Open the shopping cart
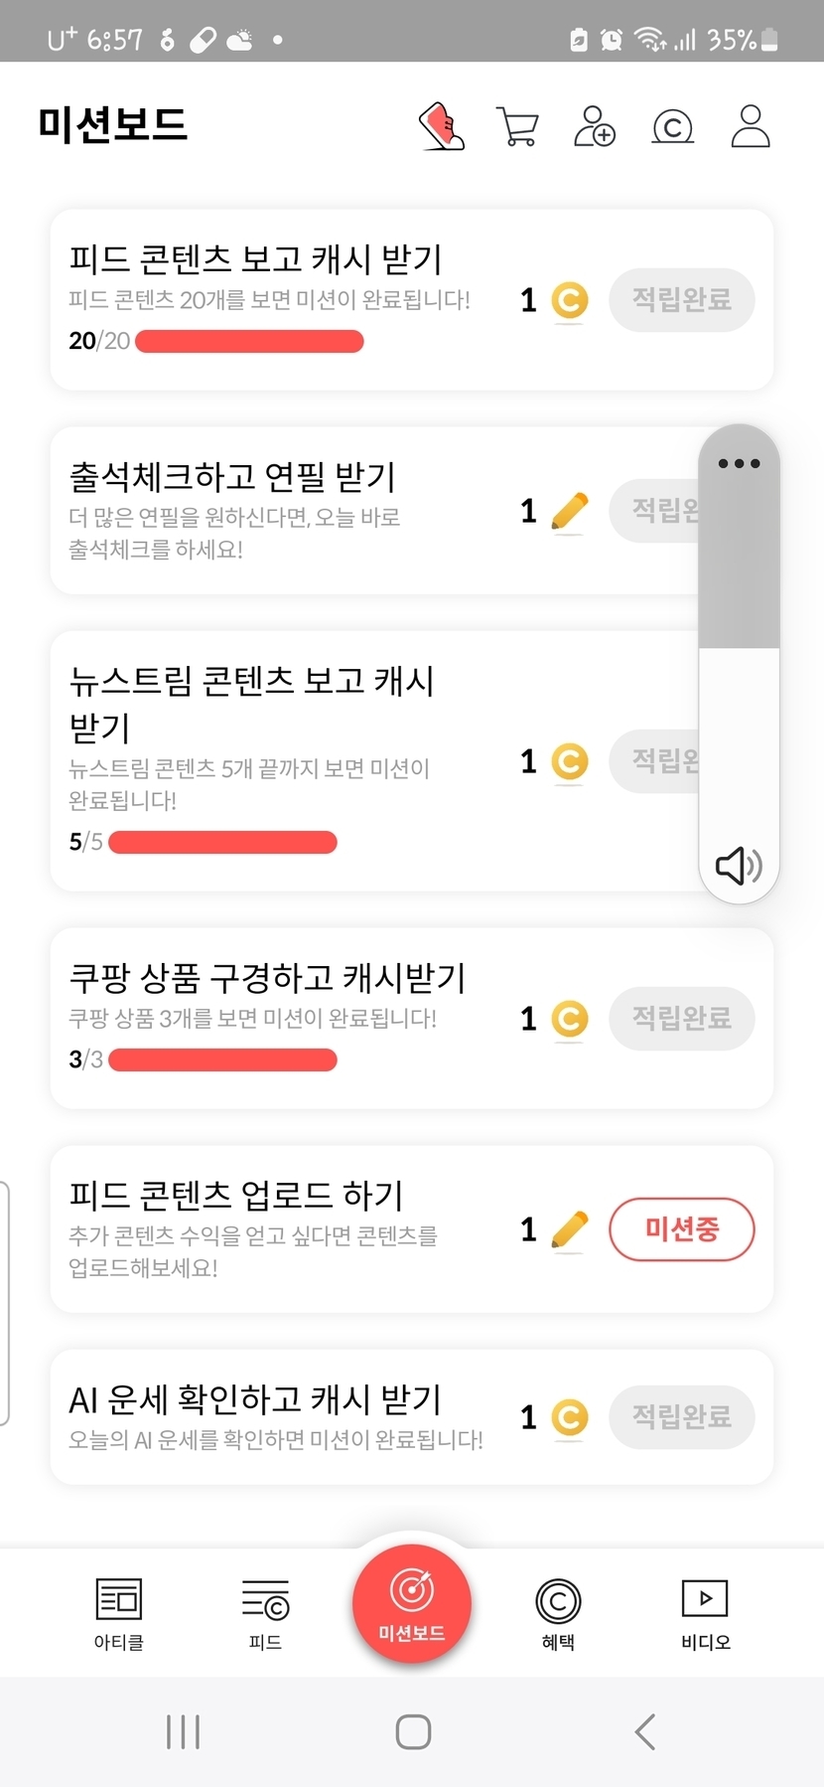 (x=517, y=127)
